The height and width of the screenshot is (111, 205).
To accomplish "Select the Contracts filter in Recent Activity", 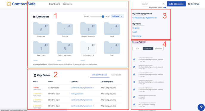I will (148, 49).
